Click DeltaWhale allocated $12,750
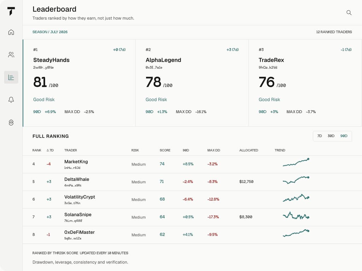Screen dimensions: 362x271 pos(246,182)
